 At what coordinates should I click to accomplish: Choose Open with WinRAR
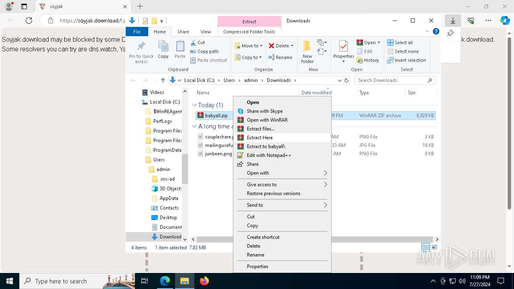(282, 120)
